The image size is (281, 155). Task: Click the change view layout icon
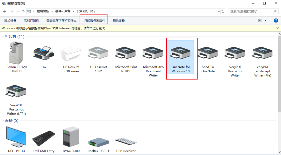pos(260,20)
